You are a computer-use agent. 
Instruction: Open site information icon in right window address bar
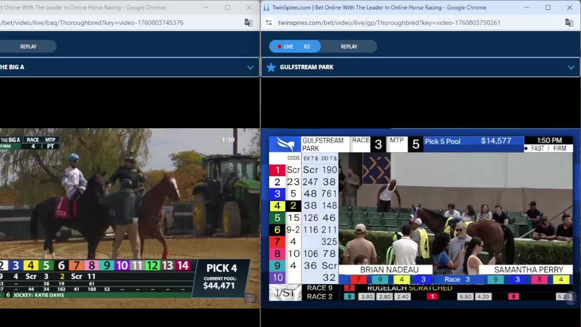pyautogui.click(x=269, y=22)
